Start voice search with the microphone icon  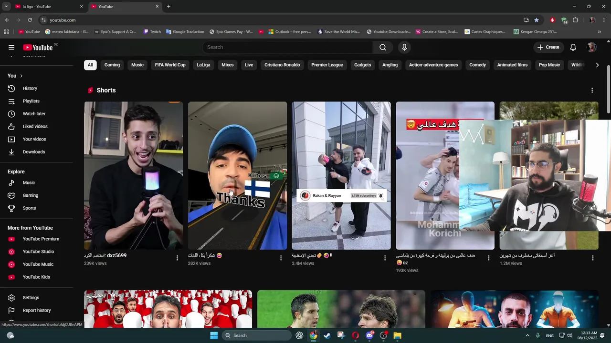click(x=404, y=47)
